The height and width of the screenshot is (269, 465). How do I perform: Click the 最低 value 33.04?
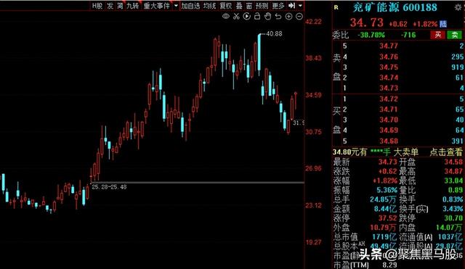click(x=453, y=181)
